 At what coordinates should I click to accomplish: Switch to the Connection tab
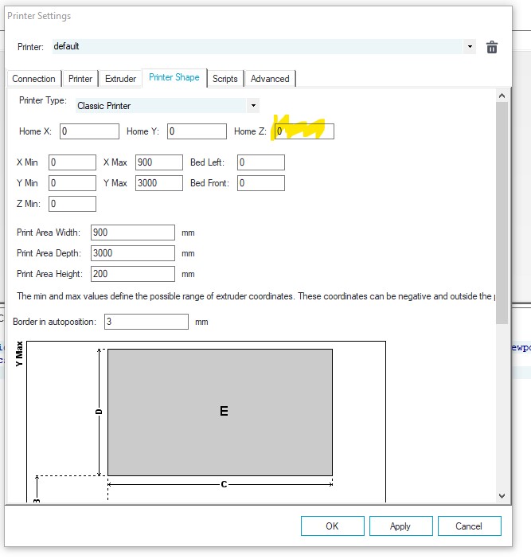click(x=34, y=79)
